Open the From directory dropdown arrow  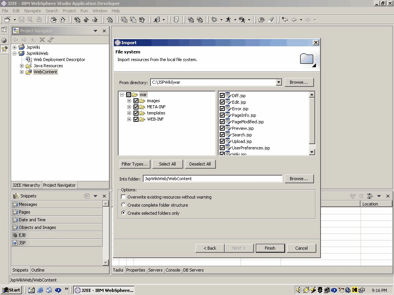(279, 82)
